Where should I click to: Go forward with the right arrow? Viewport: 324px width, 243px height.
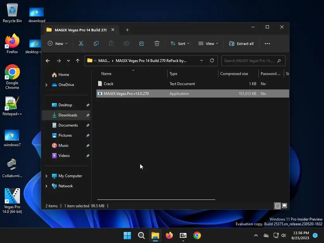coord(59,61)
